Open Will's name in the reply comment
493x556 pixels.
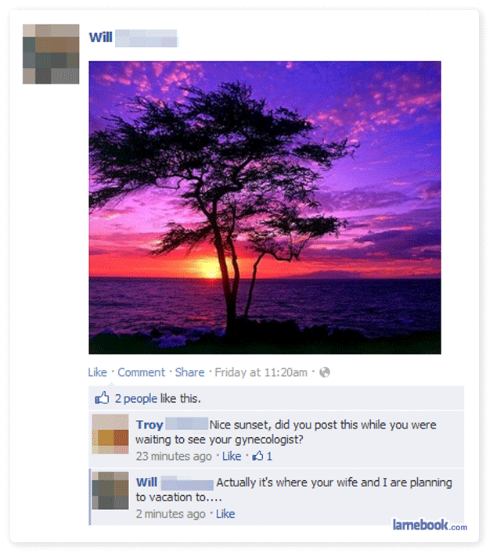(146, 482)
